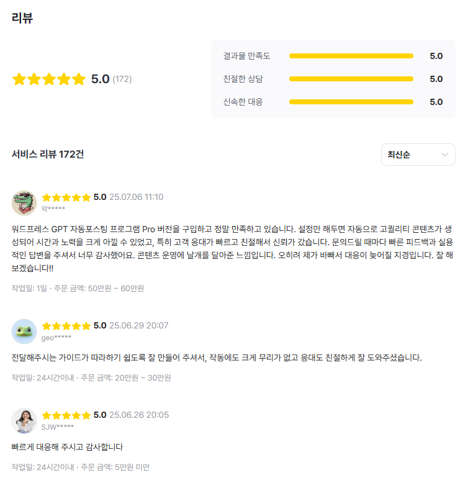Open the 최신순 sort dropdown
468x488 pixels.
418,155
